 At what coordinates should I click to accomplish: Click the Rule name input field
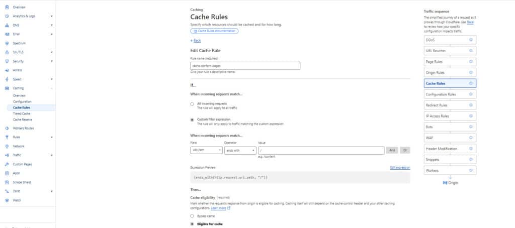pos(245,66)
